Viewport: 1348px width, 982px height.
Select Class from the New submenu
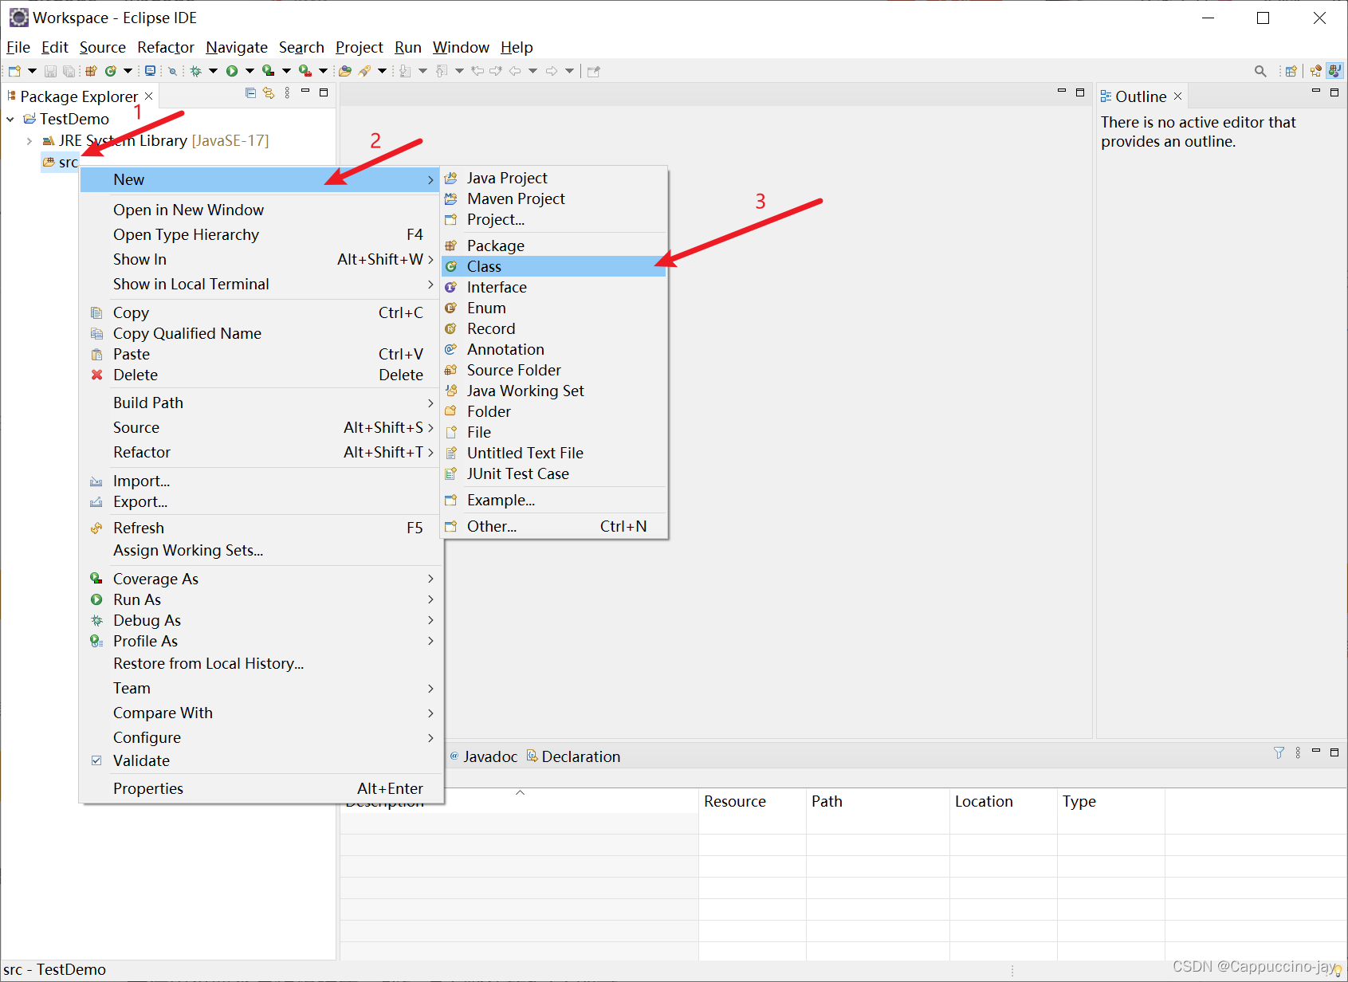point(553,266)
